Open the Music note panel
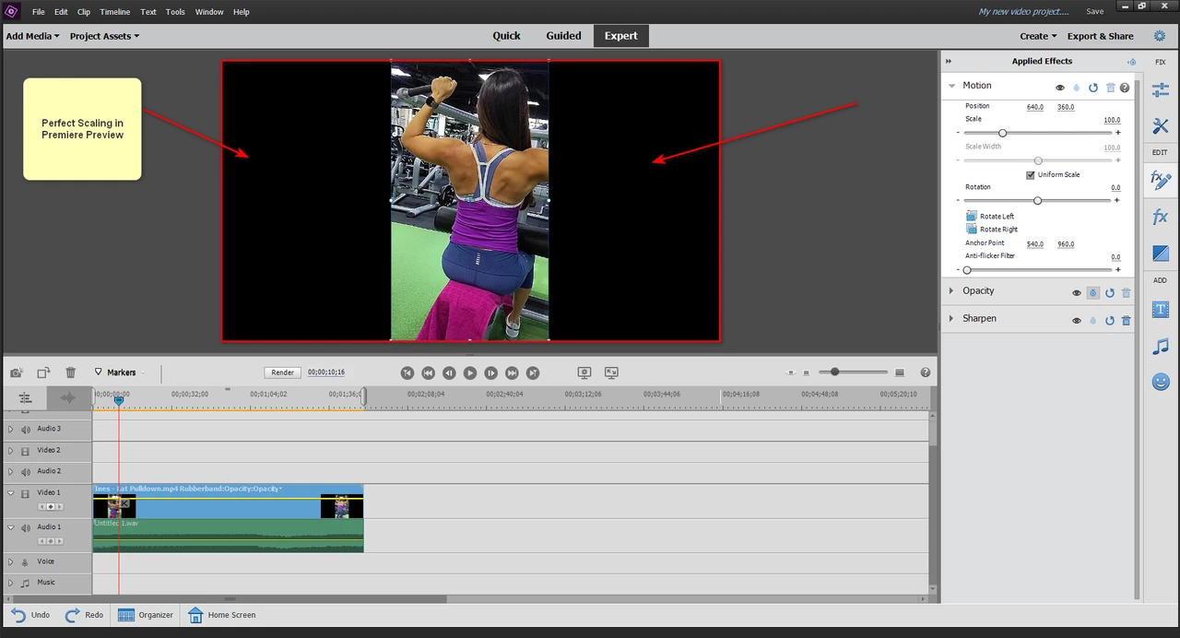The height and width of the screenshot is (638, 1180). click(1161, 346)
